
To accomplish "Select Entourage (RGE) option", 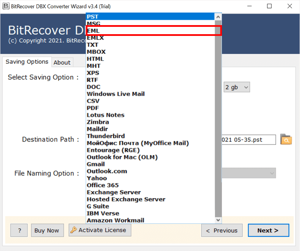I will pyautogui.click(x=150, y=150).
